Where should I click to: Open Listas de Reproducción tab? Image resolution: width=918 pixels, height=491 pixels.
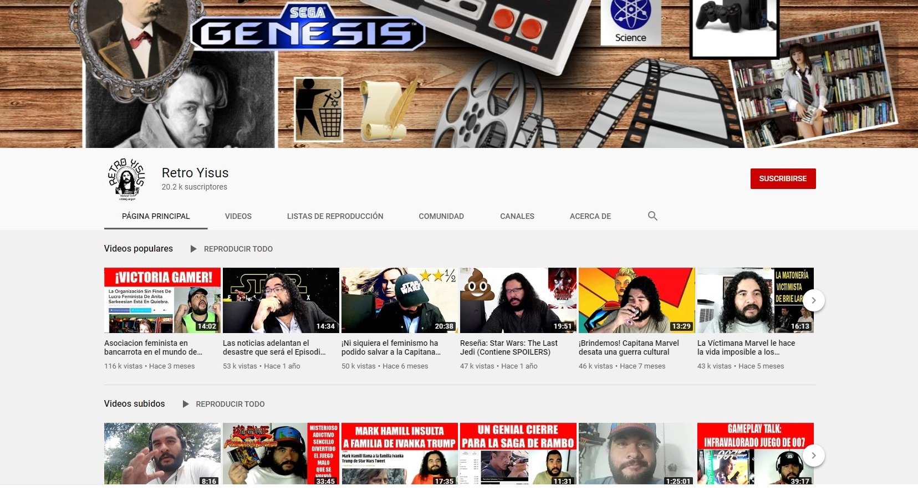click(x=335, y=216)
